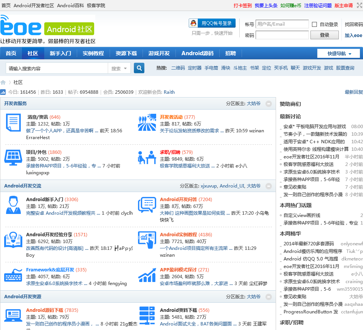Open the Android源码下载 laptop icon
The width and height of the screenshot is (363, 330).
point(13,316)
